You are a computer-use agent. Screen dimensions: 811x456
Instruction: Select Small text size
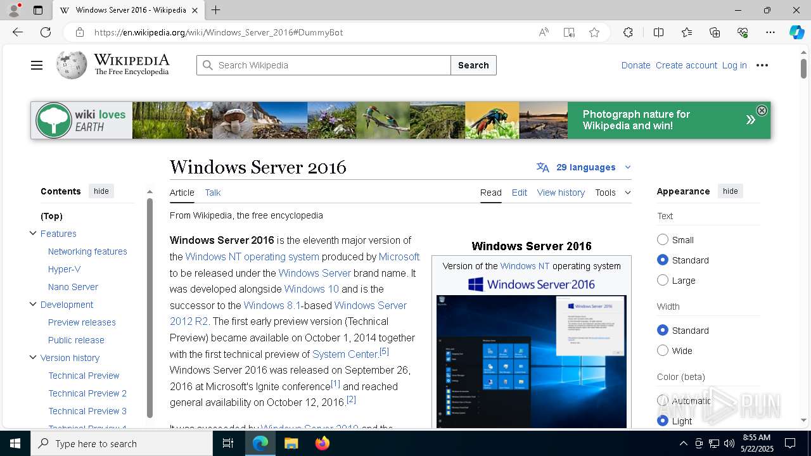click(x=663, y=239)
